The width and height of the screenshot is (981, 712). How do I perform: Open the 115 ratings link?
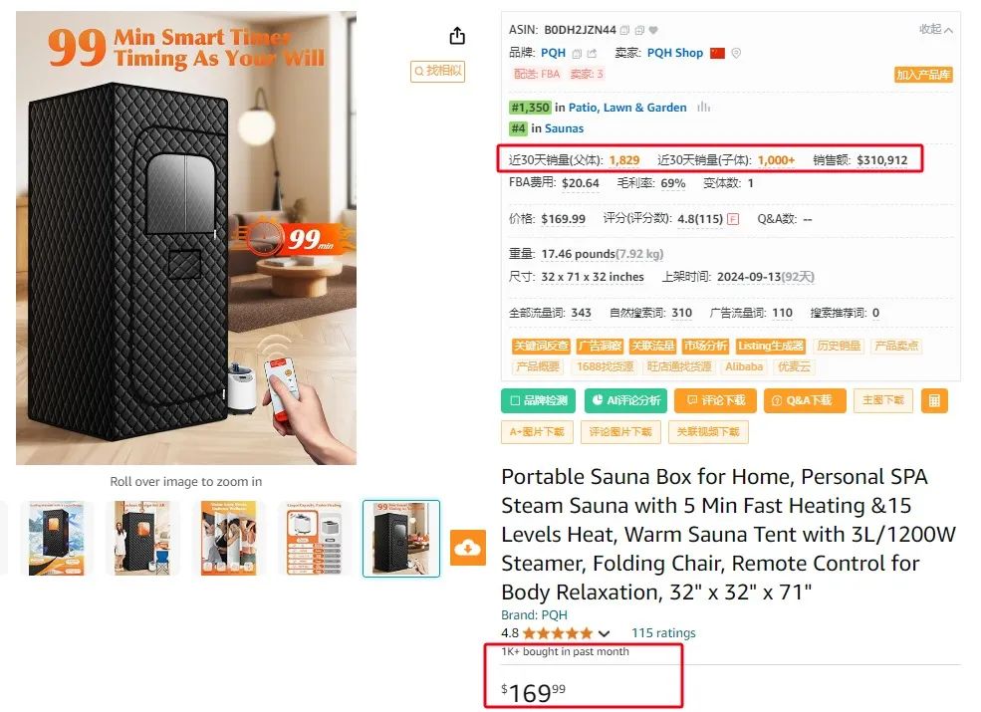pyautogui.click(x=663, y=633)
